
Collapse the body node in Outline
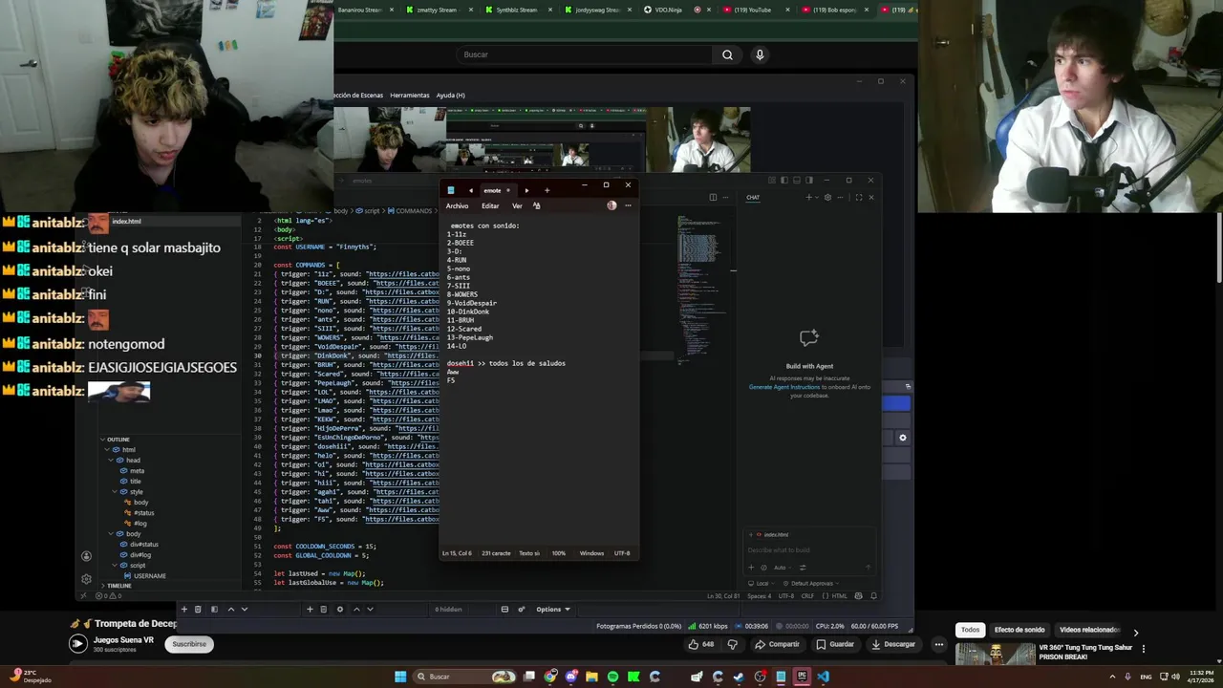pos(111,533)
